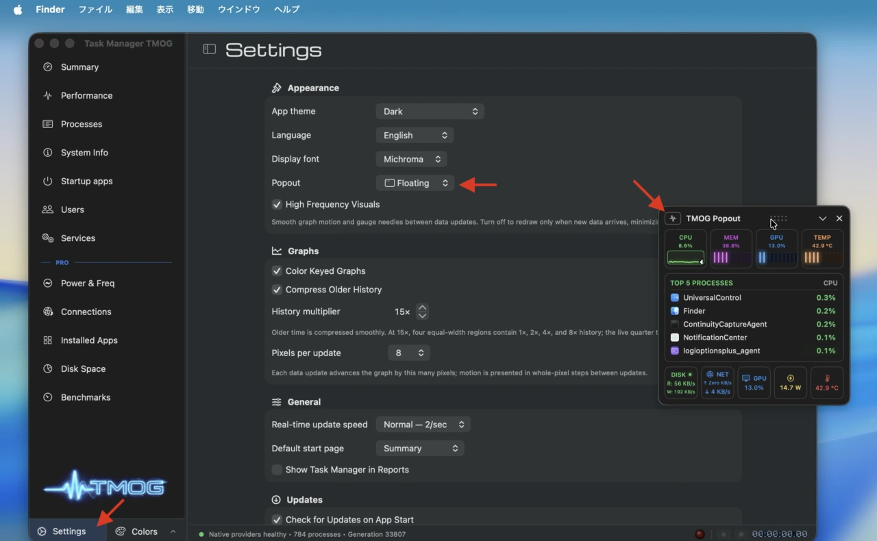
Task: Open the Pixels per update dropdown
Action: (409, 353)
